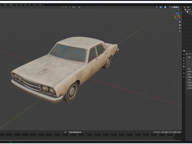The height and width of the screenshot is (144, 192).
Task: Open the View Layer properties tab
Action: (x=184, y=64)
